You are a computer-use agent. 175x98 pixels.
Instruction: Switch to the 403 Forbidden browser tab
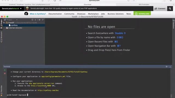pos(144,5)
